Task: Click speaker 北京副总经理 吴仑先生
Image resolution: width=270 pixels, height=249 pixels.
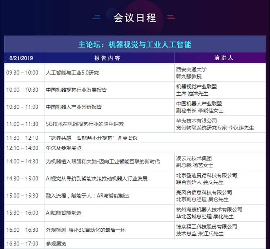Action: pyautogui.click(x=202, y=199)
